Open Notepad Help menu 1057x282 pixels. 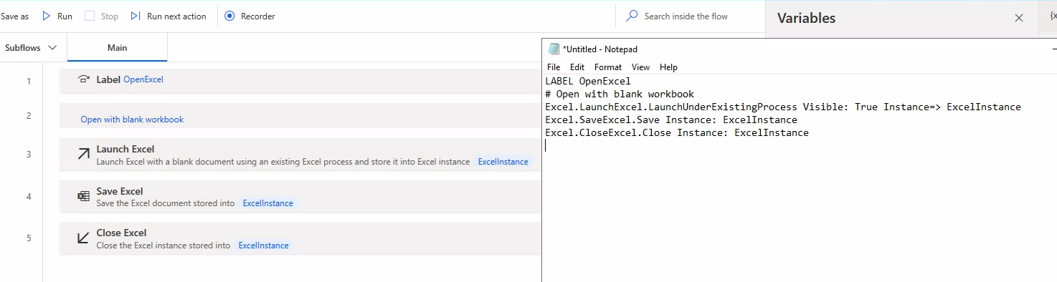click(668, 67)
